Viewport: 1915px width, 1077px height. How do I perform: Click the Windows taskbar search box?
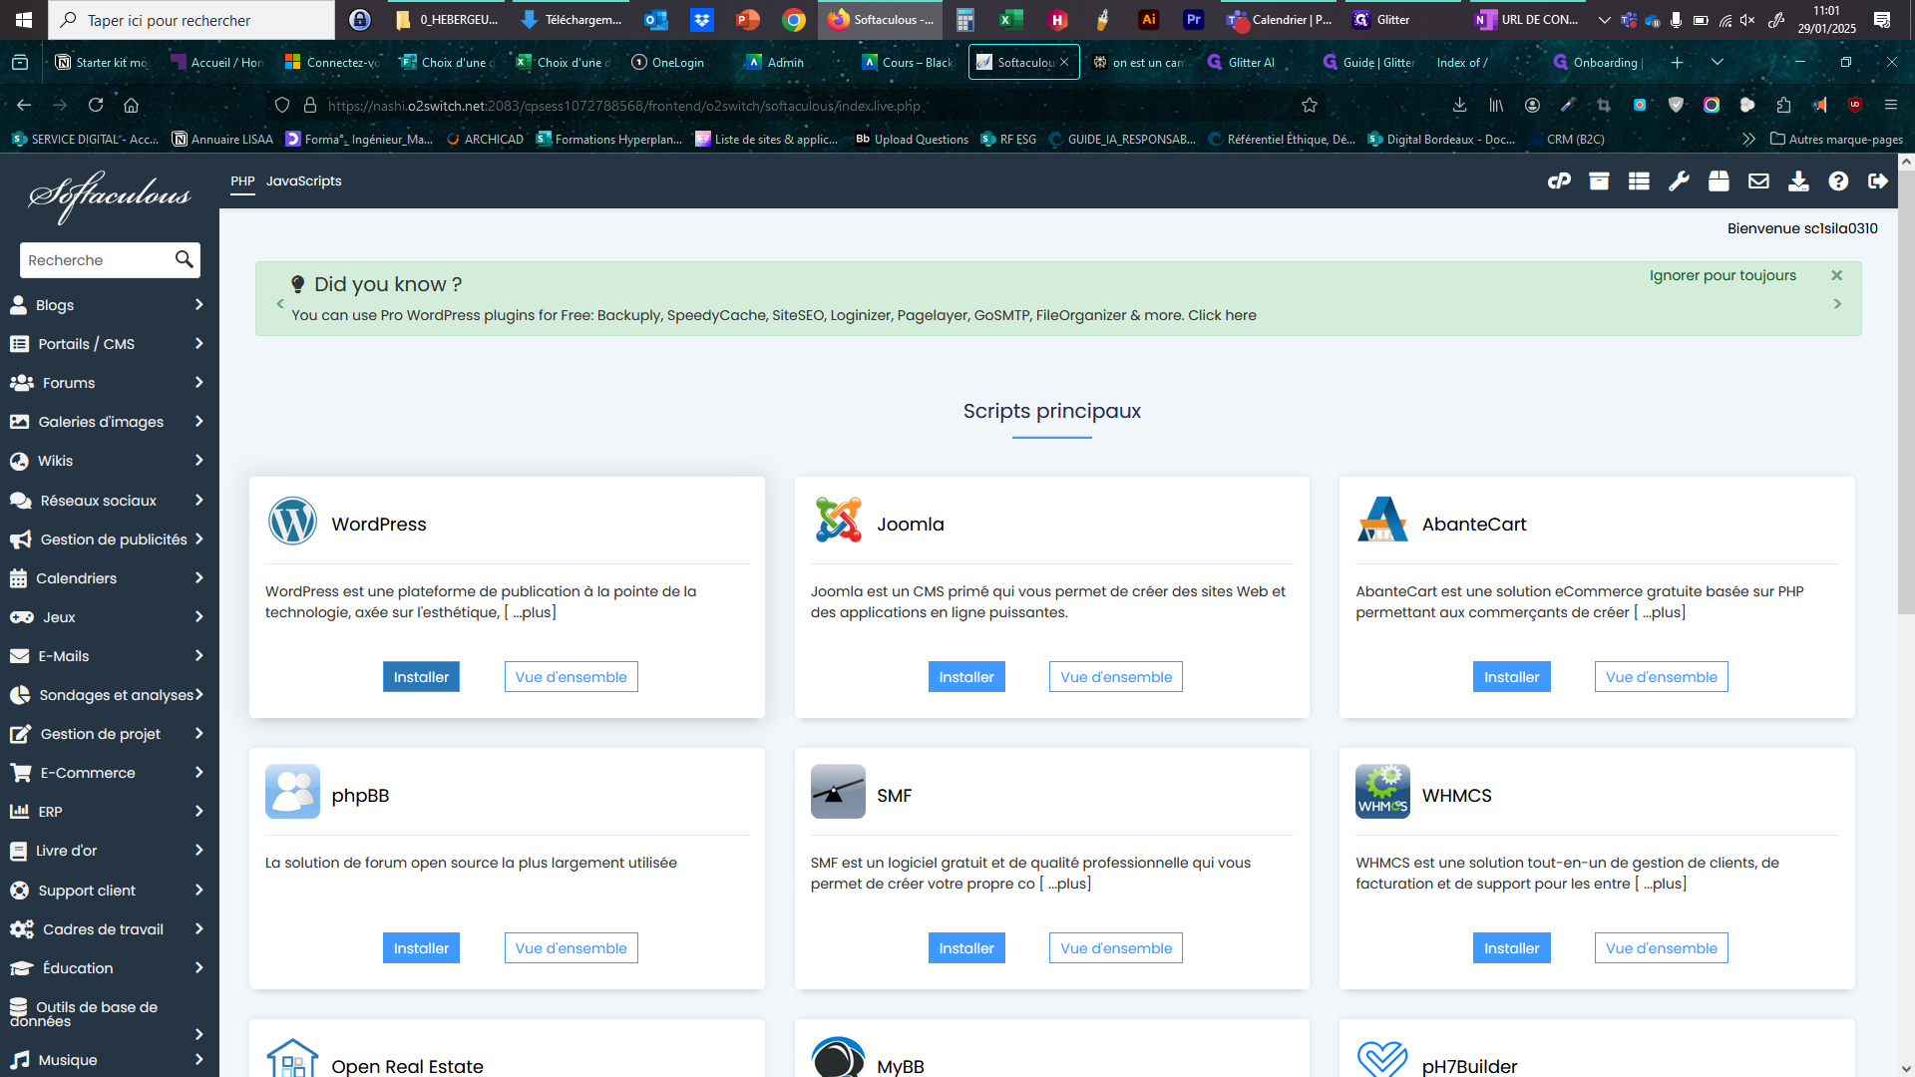(x=191, y=20)
